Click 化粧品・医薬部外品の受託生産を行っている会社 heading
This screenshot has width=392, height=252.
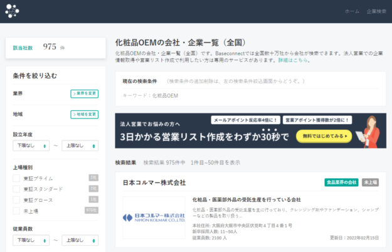pos(246,200)
